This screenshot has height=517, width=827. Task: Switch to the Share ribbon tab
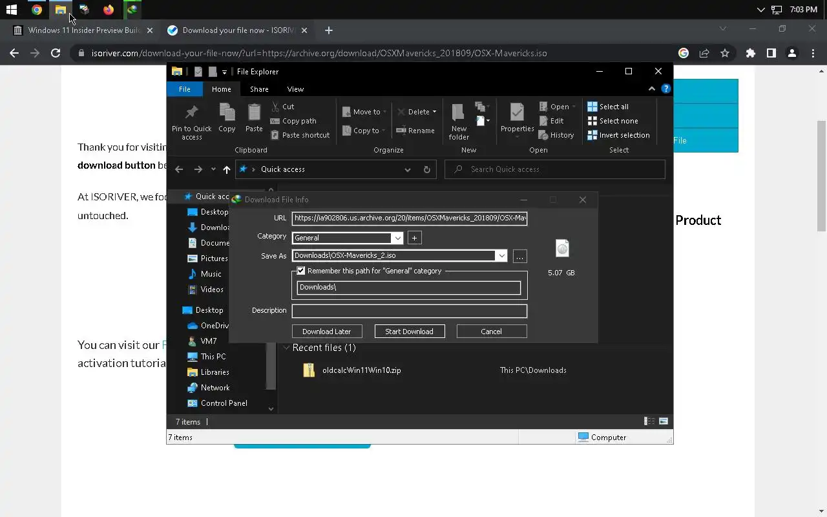(x=259, y=89)
